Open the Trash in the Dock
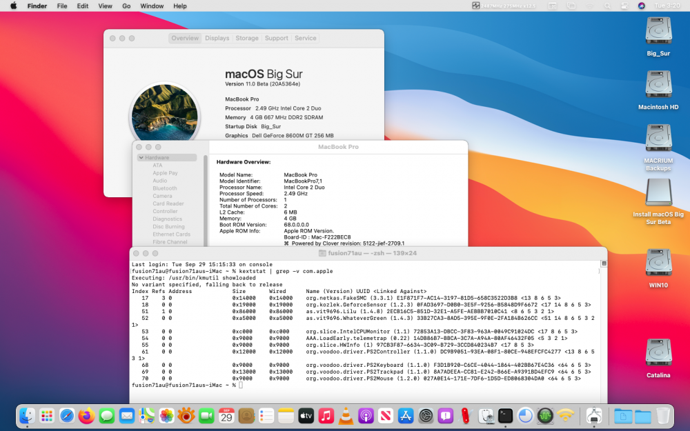Screen dimensions: 690x431 pos(663,416)
